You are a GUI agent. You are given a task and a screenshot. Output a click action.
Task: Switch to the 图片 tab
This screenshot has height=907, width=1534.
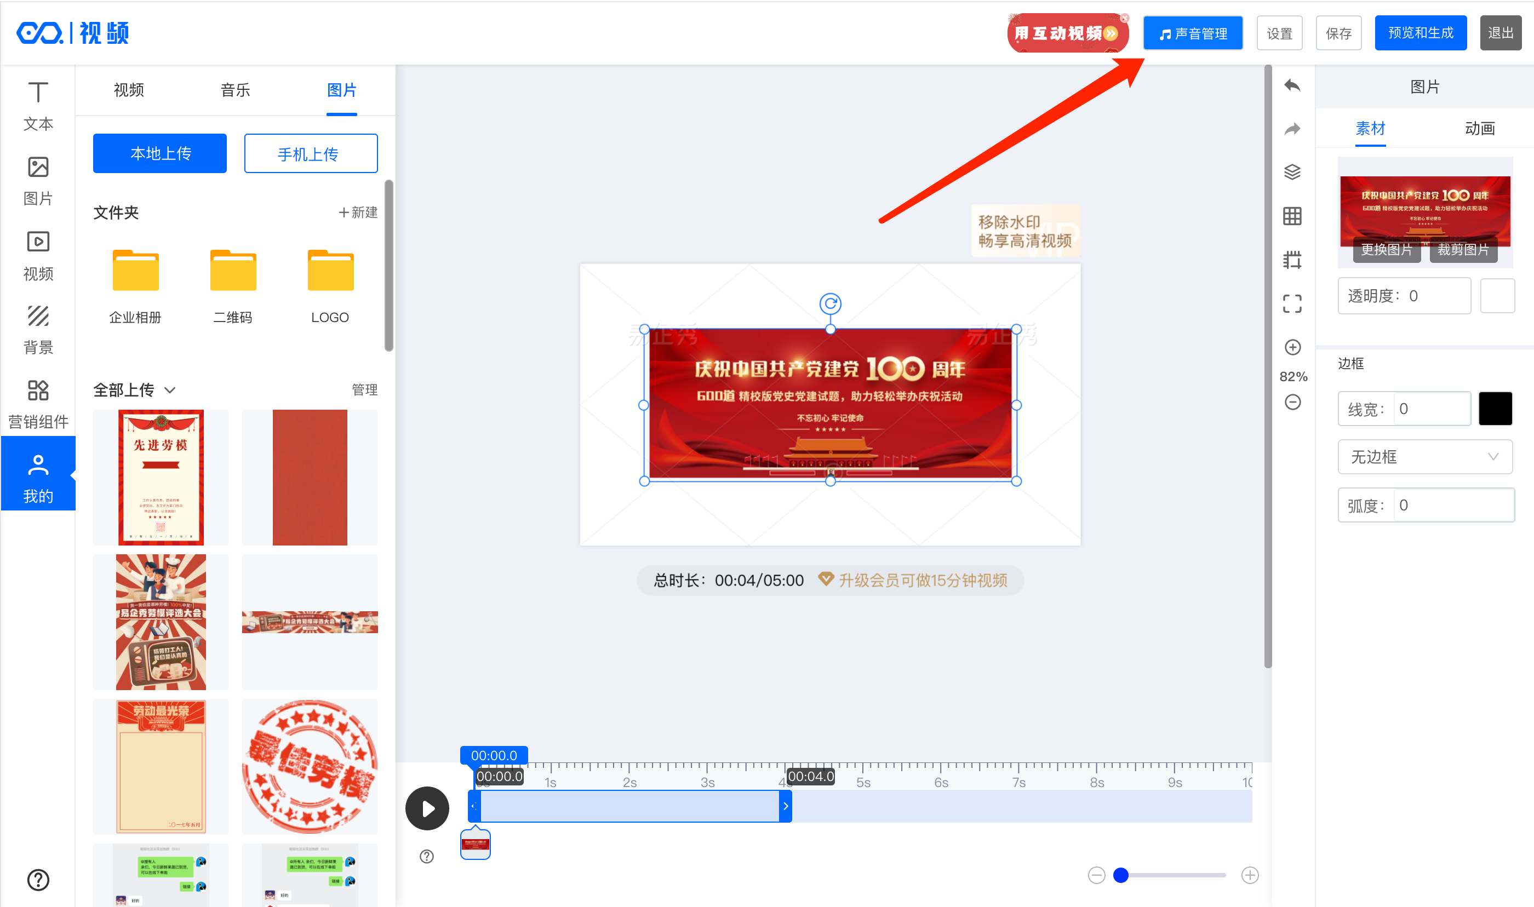point(341,90)
